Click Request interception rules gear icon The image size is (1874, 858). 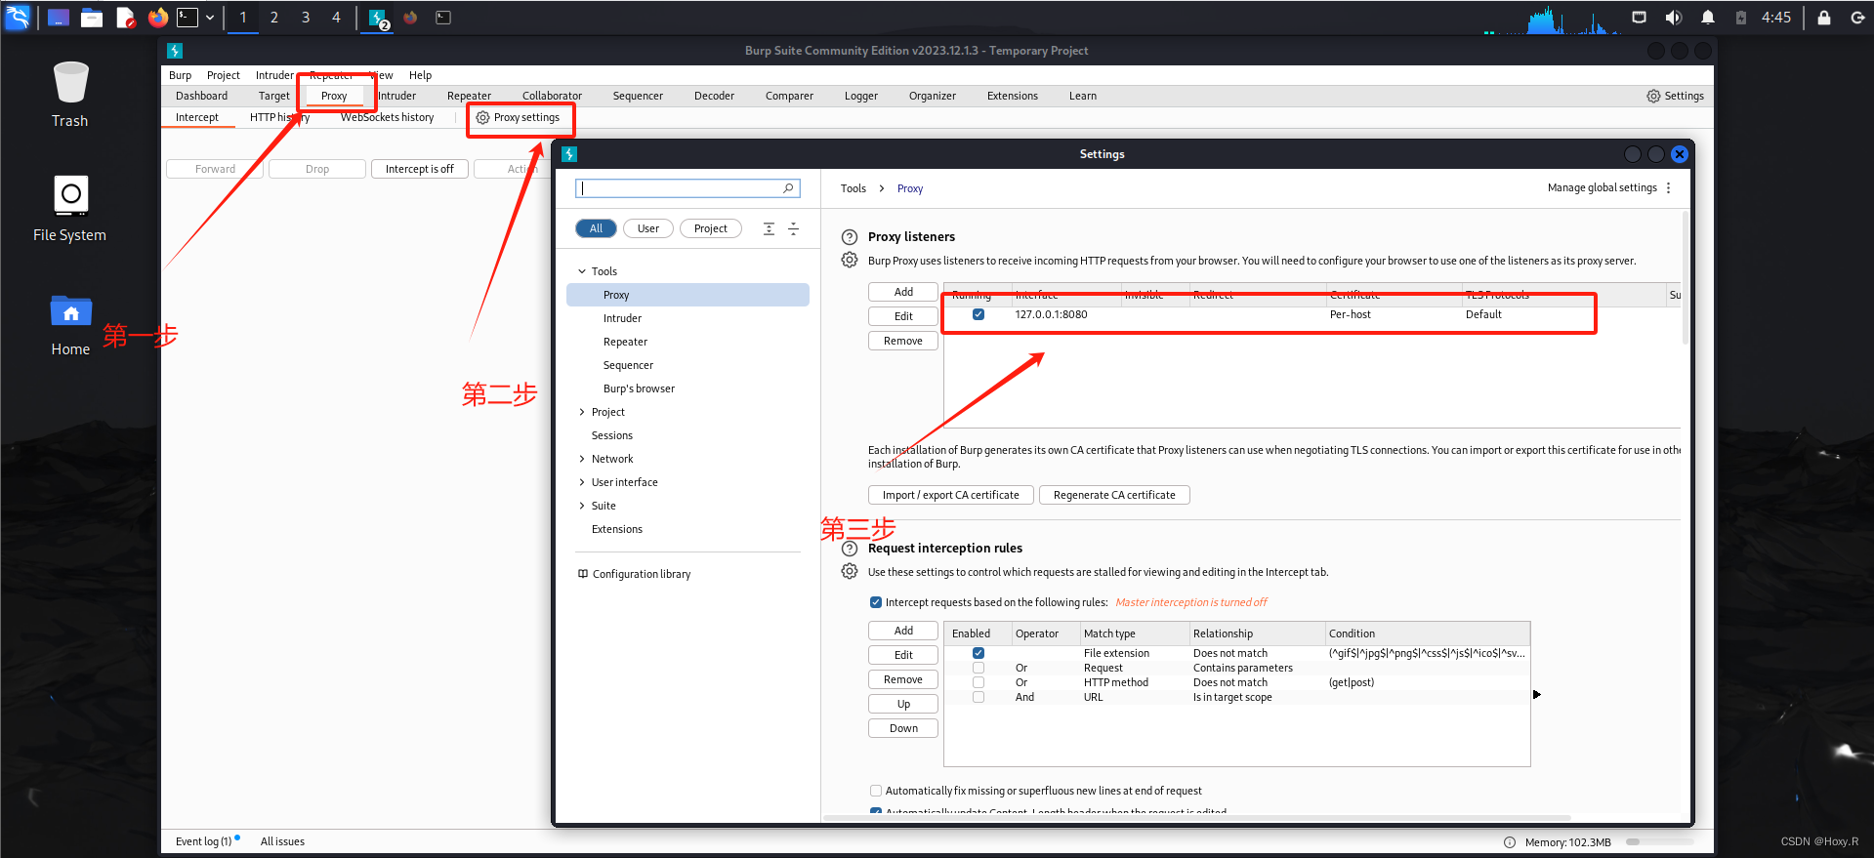[850, 572]
